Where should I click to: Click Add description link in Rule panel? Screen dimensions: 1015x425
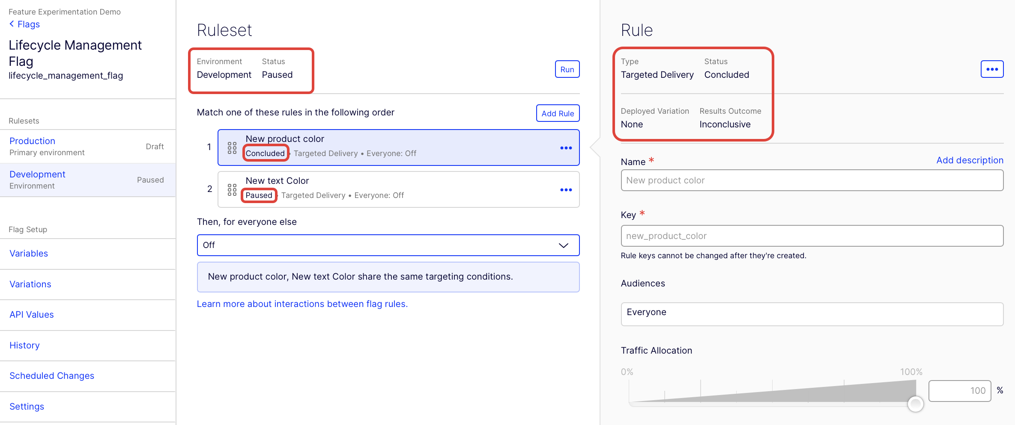[970, 160]
